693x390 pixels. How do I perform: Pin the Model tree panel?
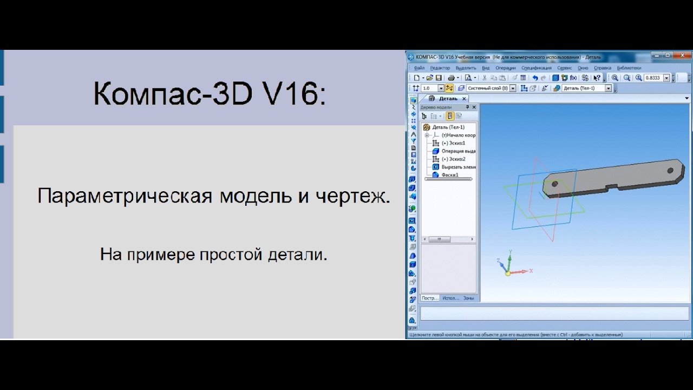click(468, 107)
